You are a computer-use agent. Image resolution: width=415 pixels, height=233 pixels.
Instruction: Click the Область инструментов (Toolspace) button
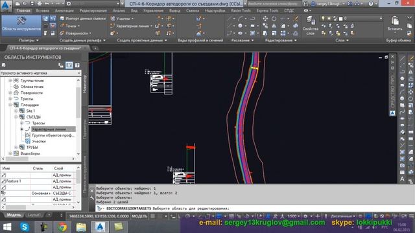pyautogui.click(x=21, y=26)
